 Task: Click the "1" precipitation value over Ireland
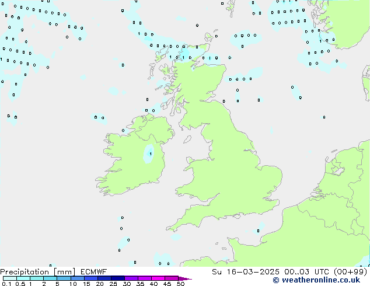point(151,154)
